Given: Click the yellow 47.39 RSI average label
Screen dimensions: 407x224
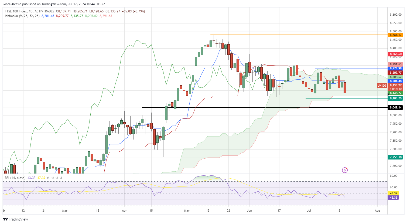Looking at the screenshot, I should tap(394, 193).
